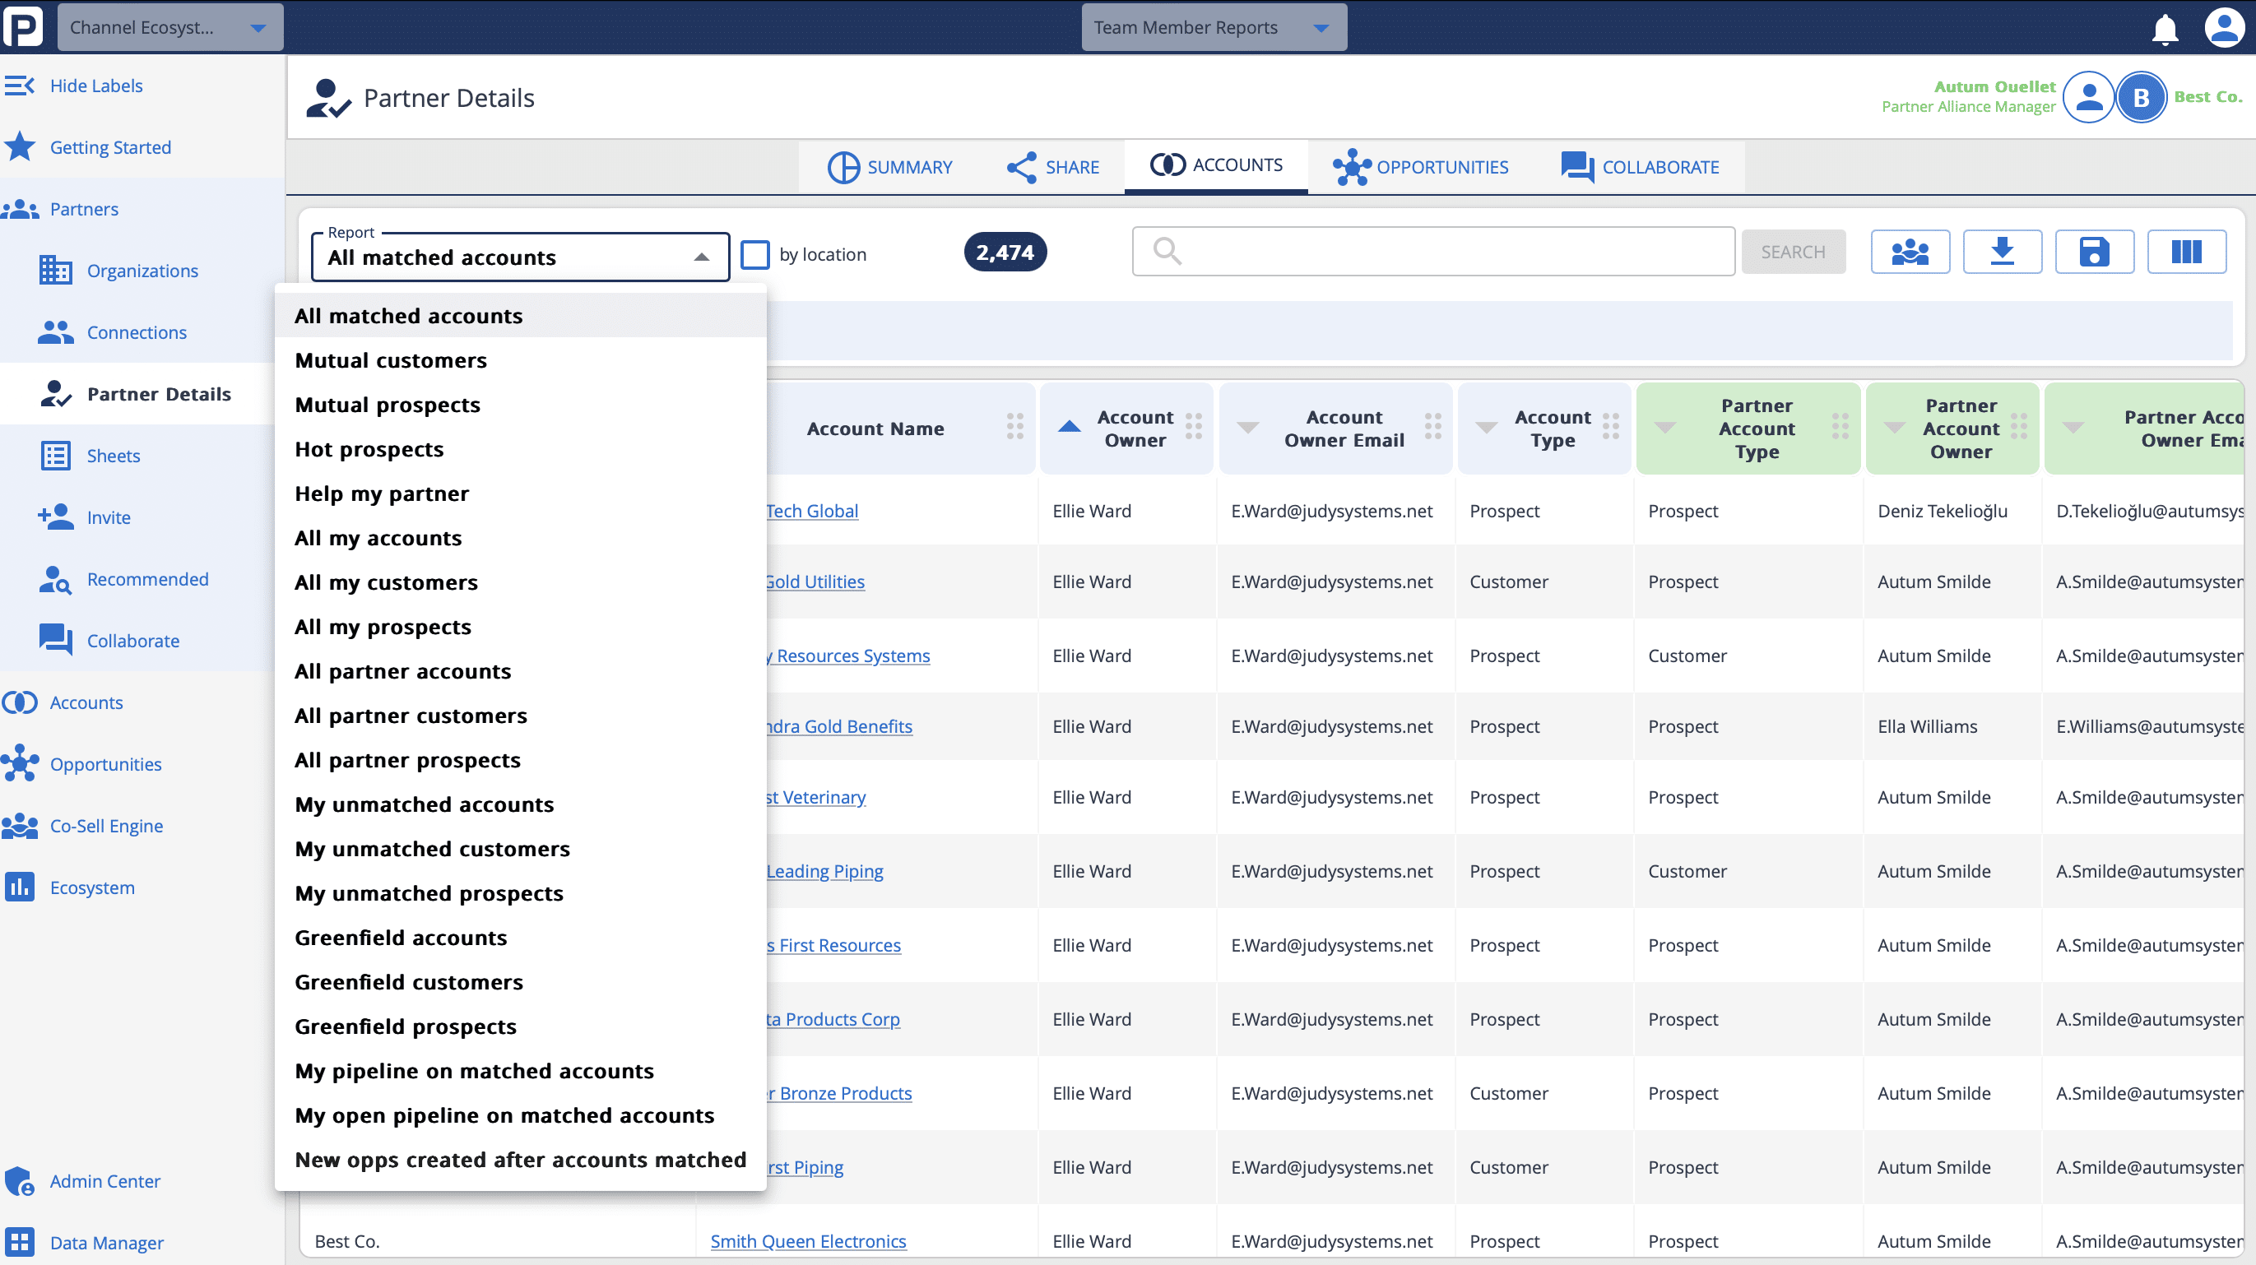
Task: Select the Sheets icon in the sidebar
Action: (x=54, y=455)
